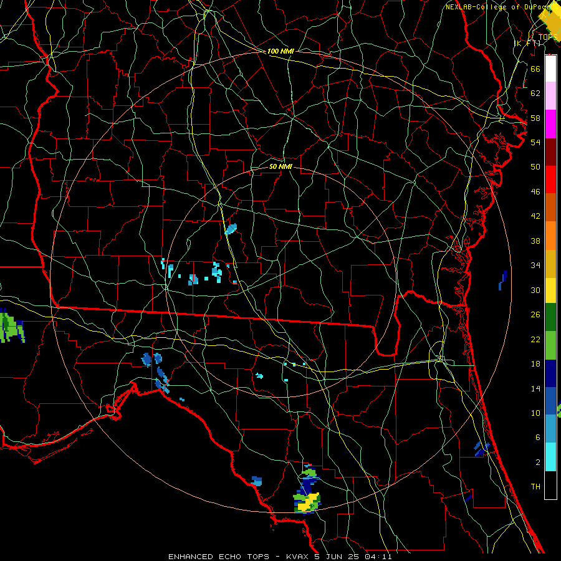Select the magenta legend swatch
This screenshot has height=561, width=561.
(x=550, y=124)
